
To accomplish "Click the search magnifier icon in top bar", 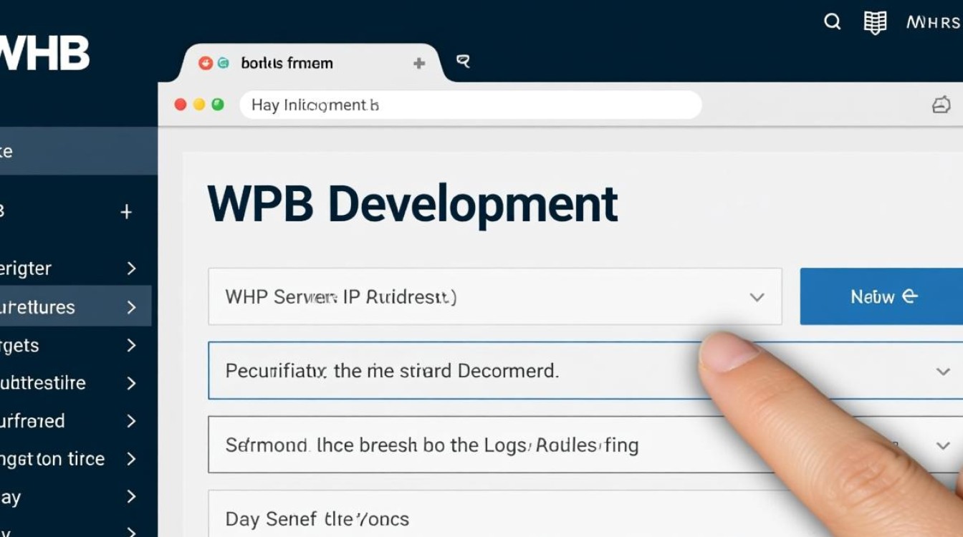I will coord(832,22).
